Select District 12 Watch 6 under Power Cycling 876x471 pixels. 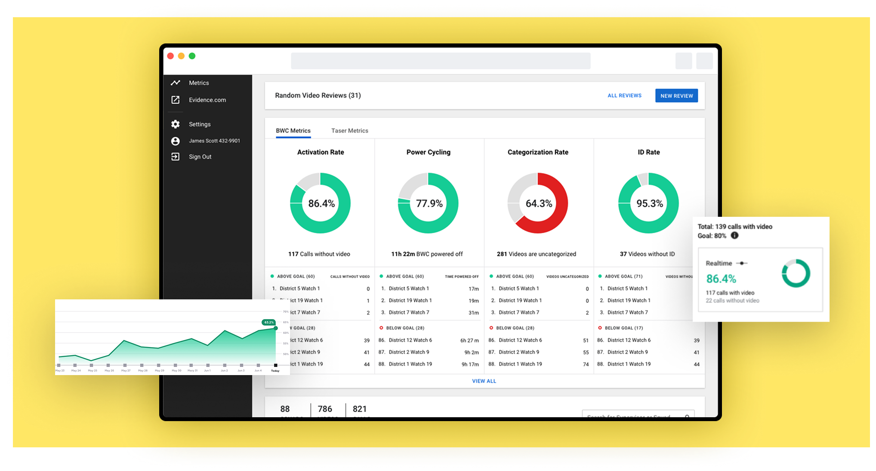410,340
